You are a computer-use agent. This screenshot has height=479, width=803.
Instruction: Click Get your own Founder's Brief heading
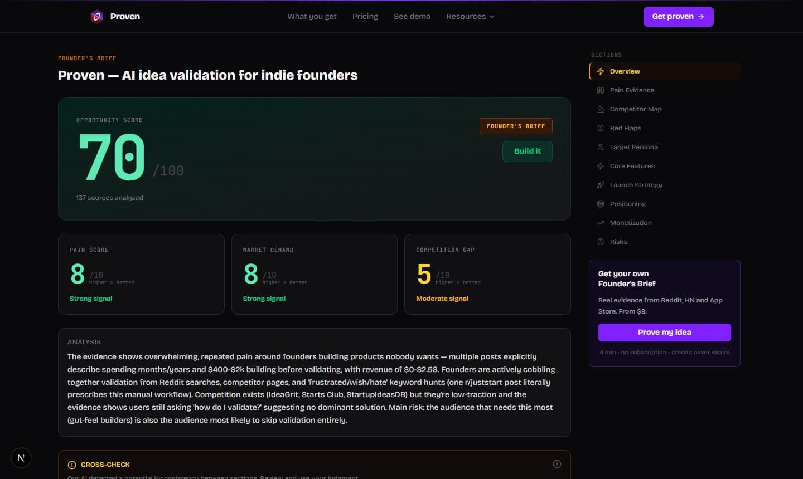[627, 278]
